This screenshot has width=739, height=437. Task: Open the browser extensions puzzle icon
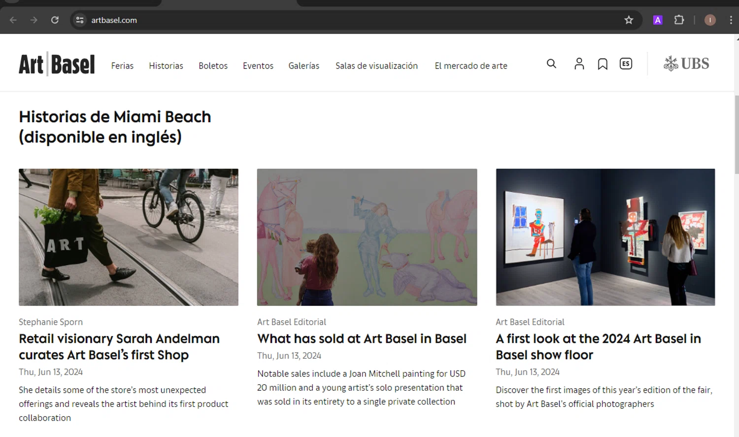pos(679,20)
